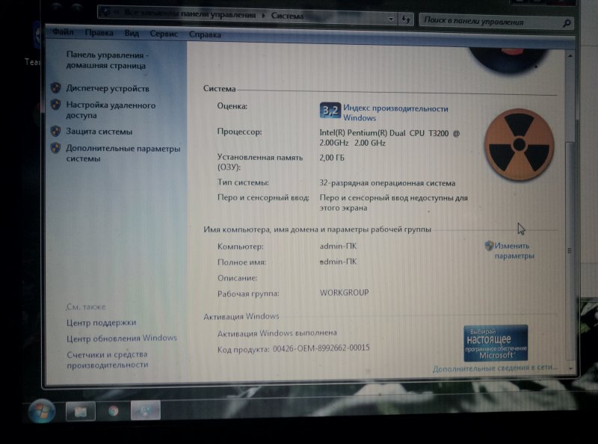Open the Справка menu

(205, 34)
